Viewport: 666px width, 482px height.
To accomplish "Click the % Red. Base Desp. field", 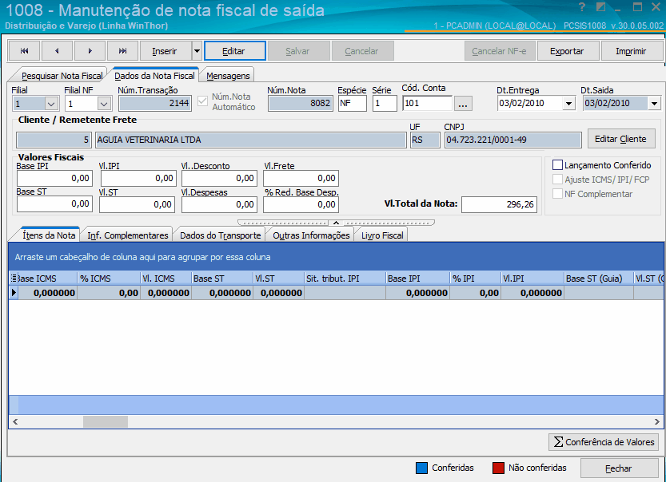I will click(x=301, y=204).
